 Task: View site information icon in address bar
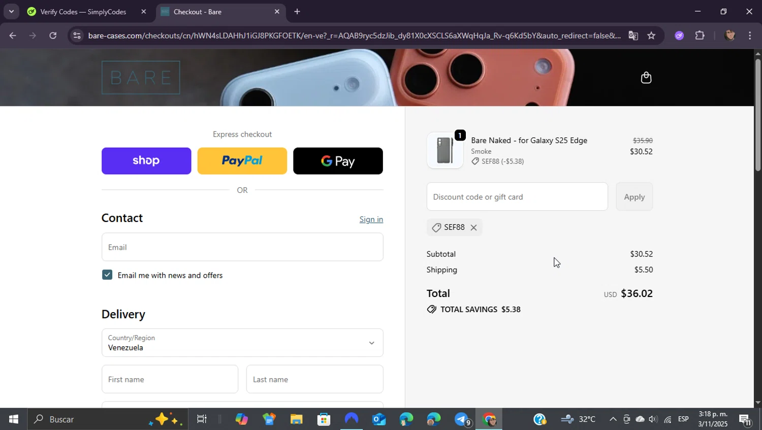pos(77,36)
